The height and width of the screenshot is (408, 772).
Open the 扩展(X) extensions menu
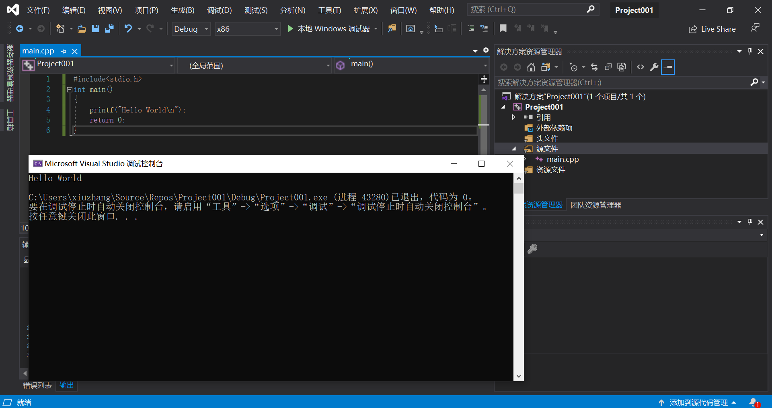365,10
